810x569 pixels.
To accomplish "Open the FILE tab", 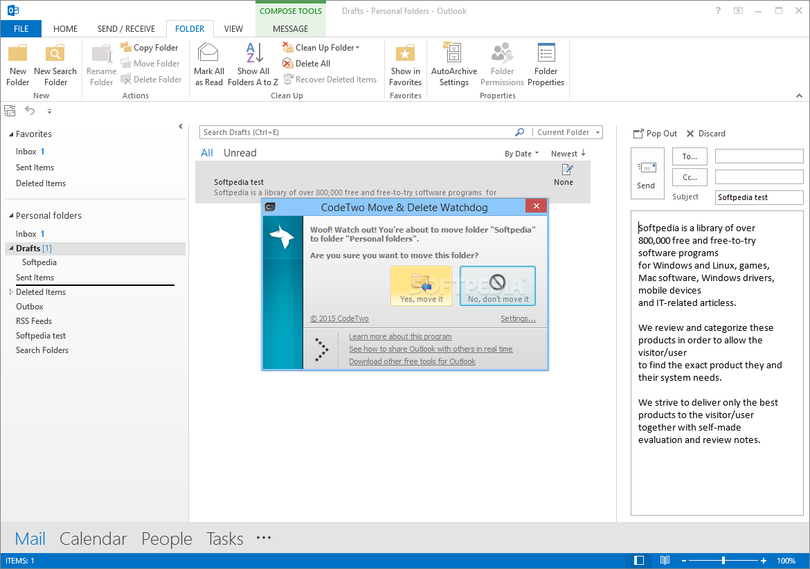I will [21, 29].
